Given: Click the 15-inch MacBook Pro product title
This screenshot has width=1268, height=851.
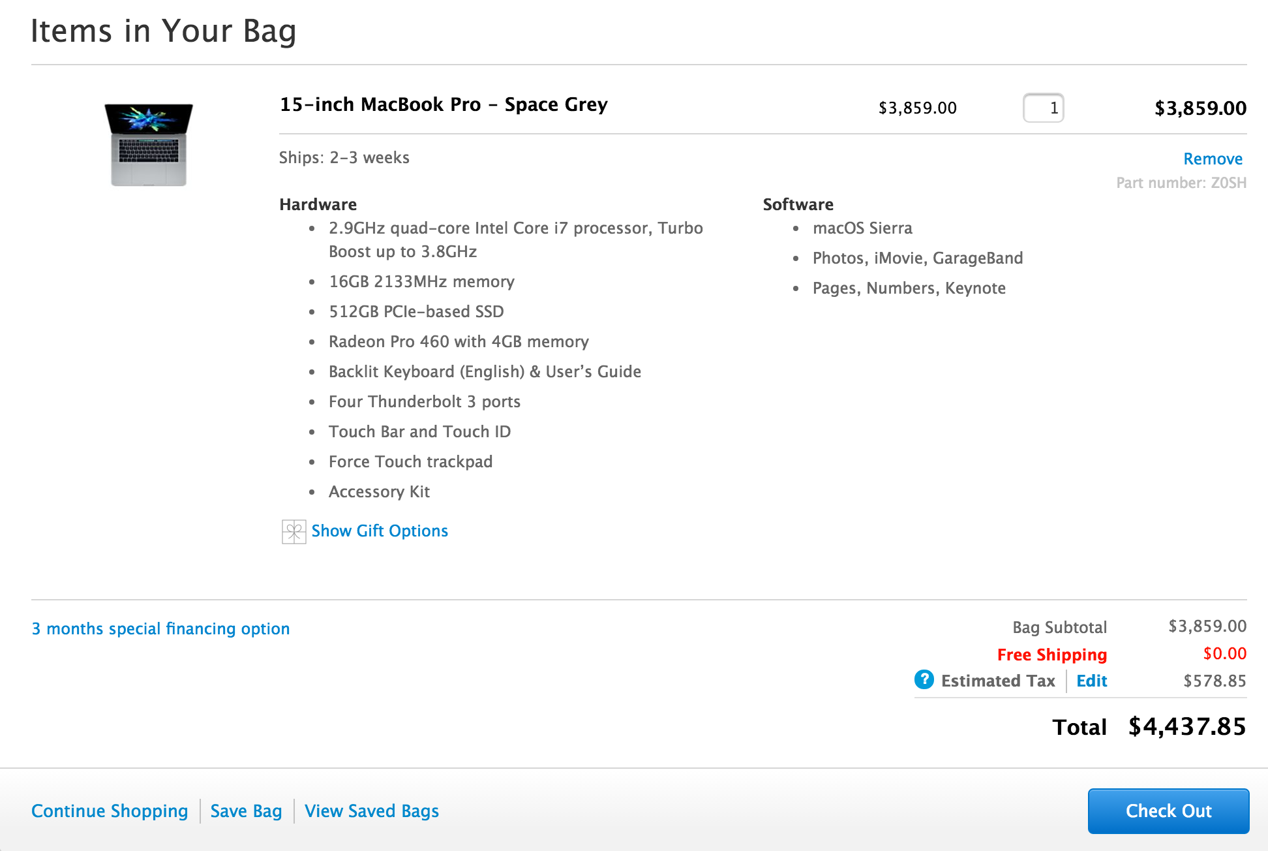Looking at the screenshot, I should pyautogui.click(x=444, y=104).
